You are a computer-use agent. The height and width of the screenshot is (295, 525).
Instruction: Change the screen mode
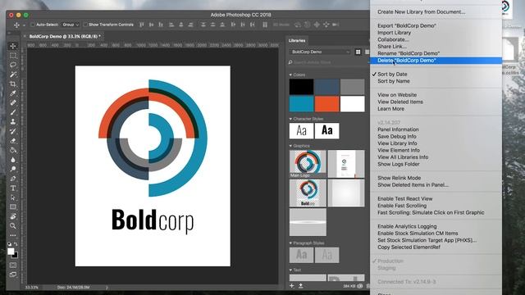pos(13,275)
